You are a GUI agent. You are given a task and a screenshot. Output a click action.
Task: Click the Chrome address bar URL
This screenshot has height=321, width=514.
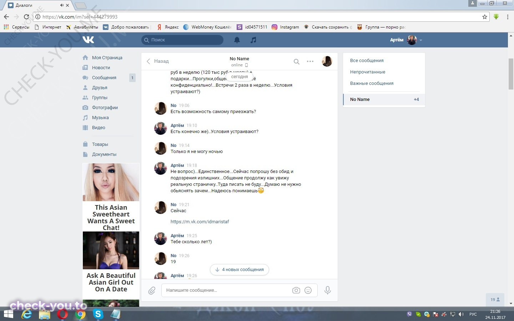[80, 17]
